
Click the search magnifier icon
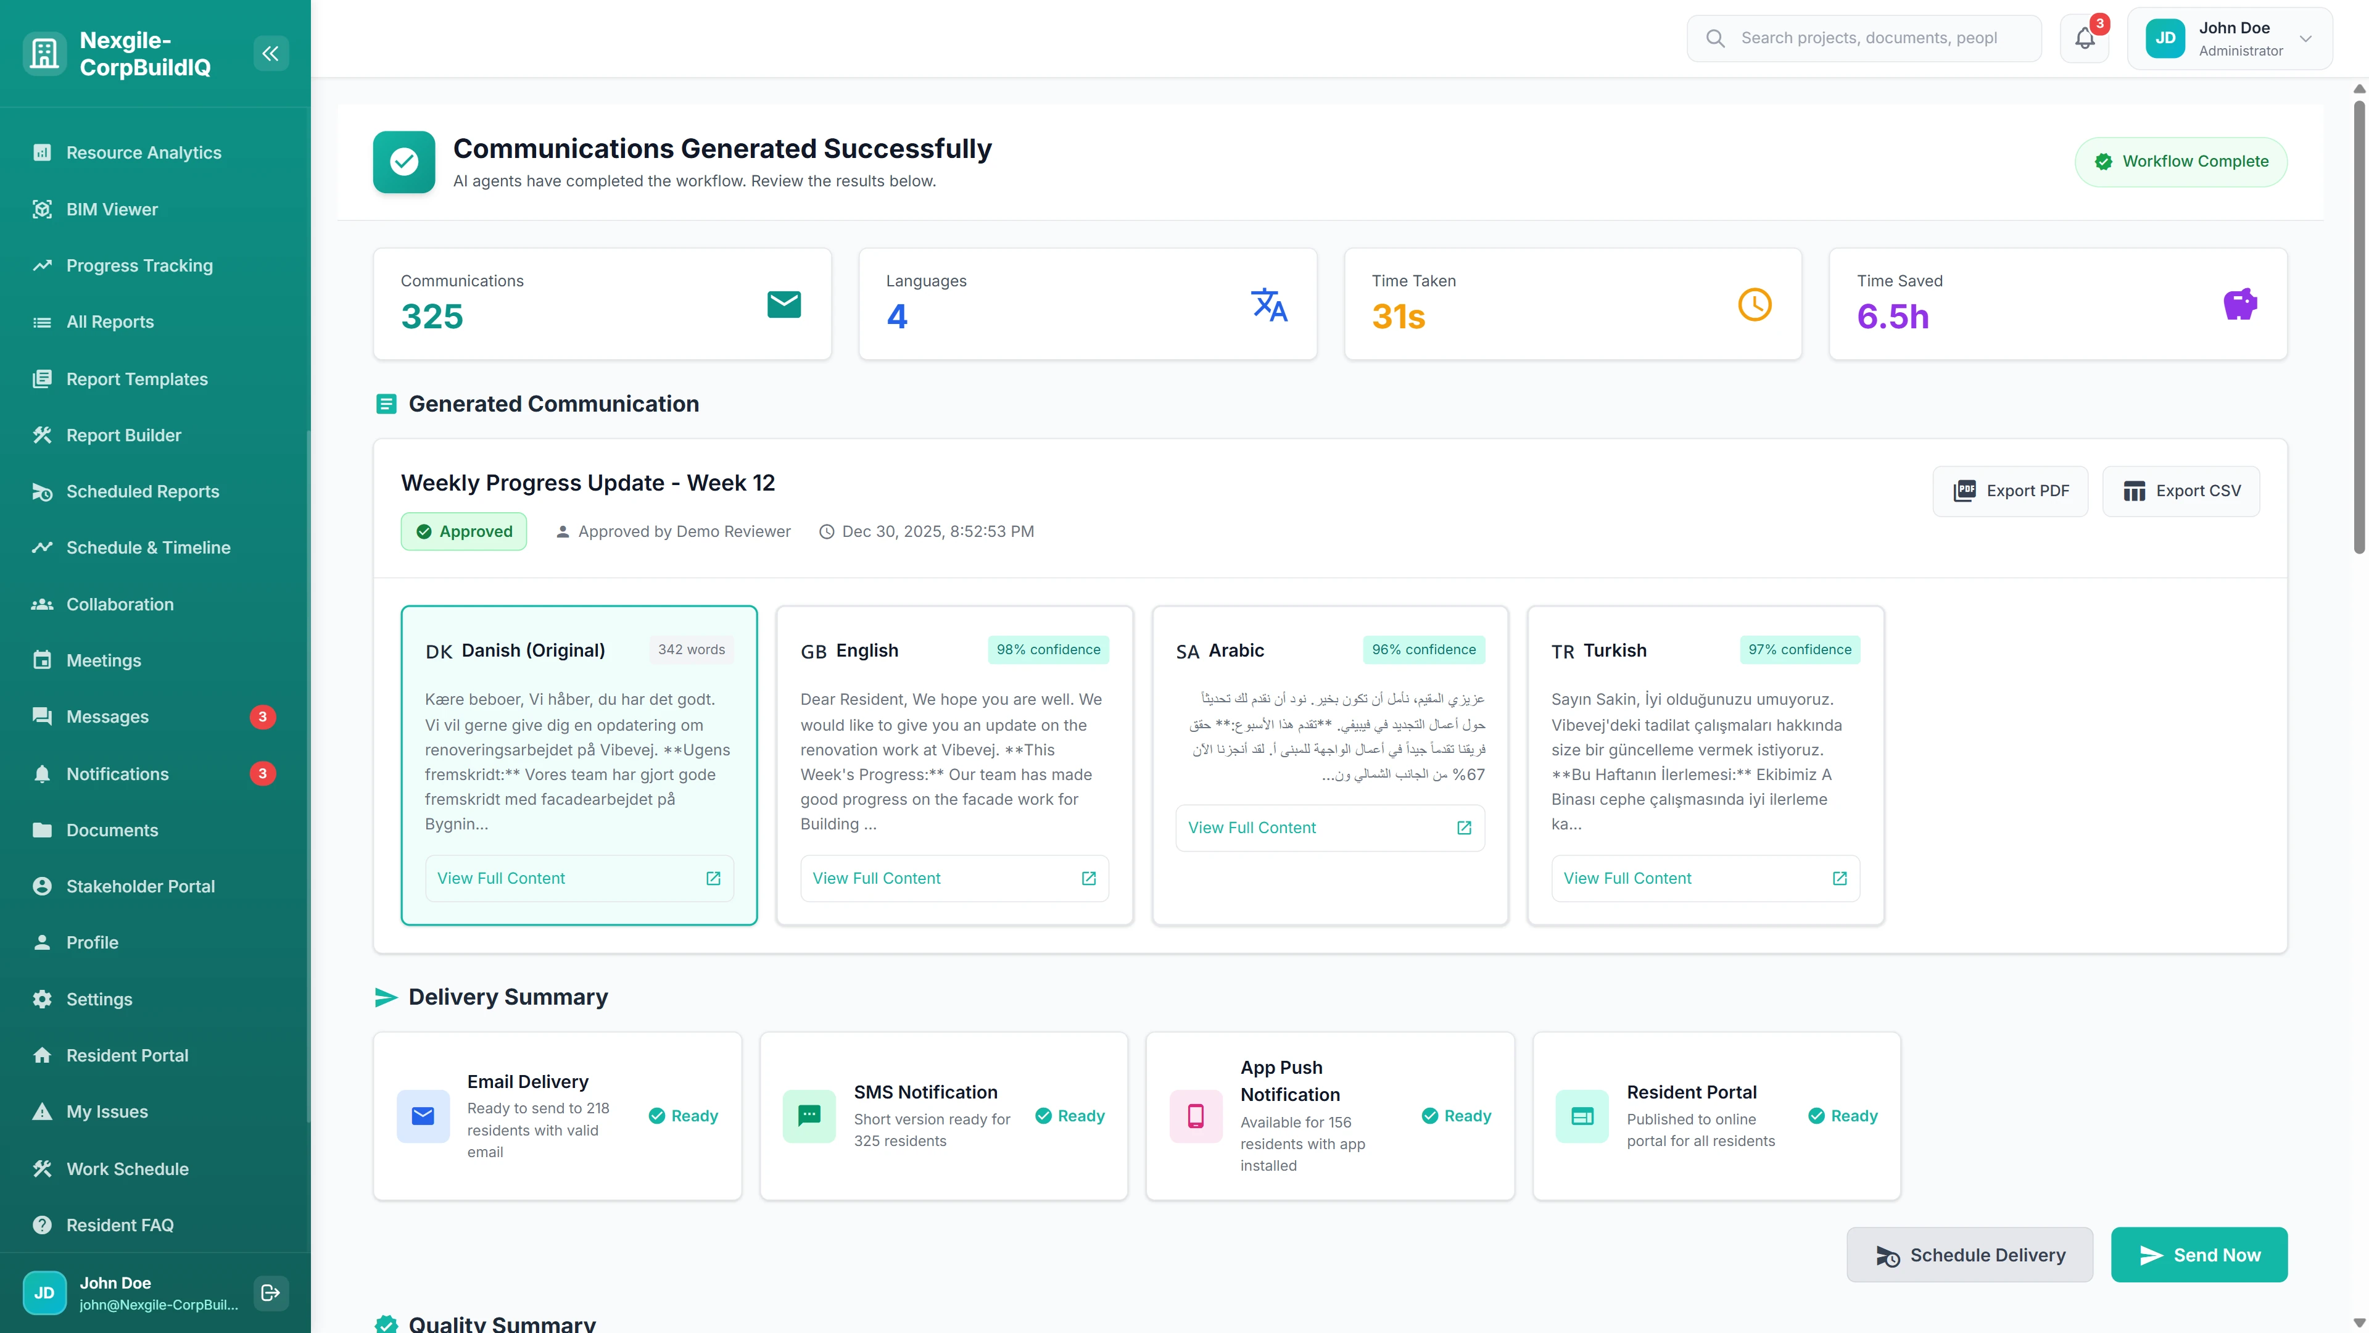click(x=1715, y=38)
